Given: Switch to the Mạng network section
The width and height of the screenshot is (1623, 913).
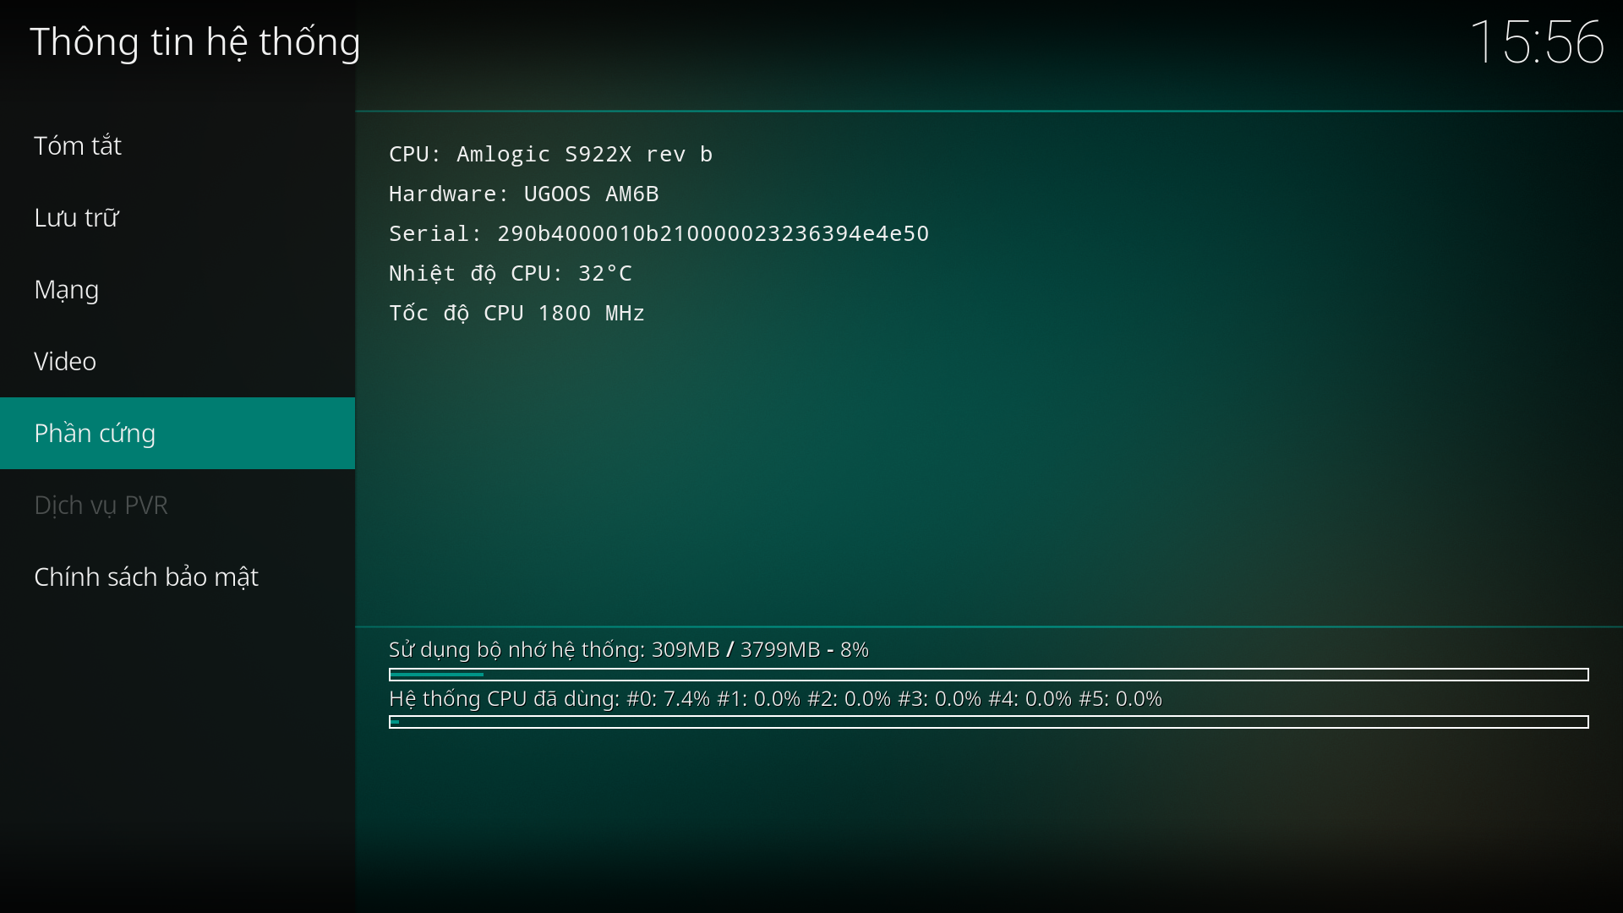Looking at the screenshot, I should (67, 290).
